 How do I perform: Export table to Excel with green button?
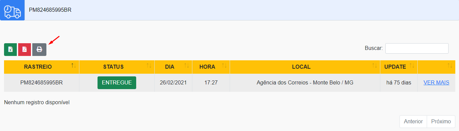[x=10, y=50]
